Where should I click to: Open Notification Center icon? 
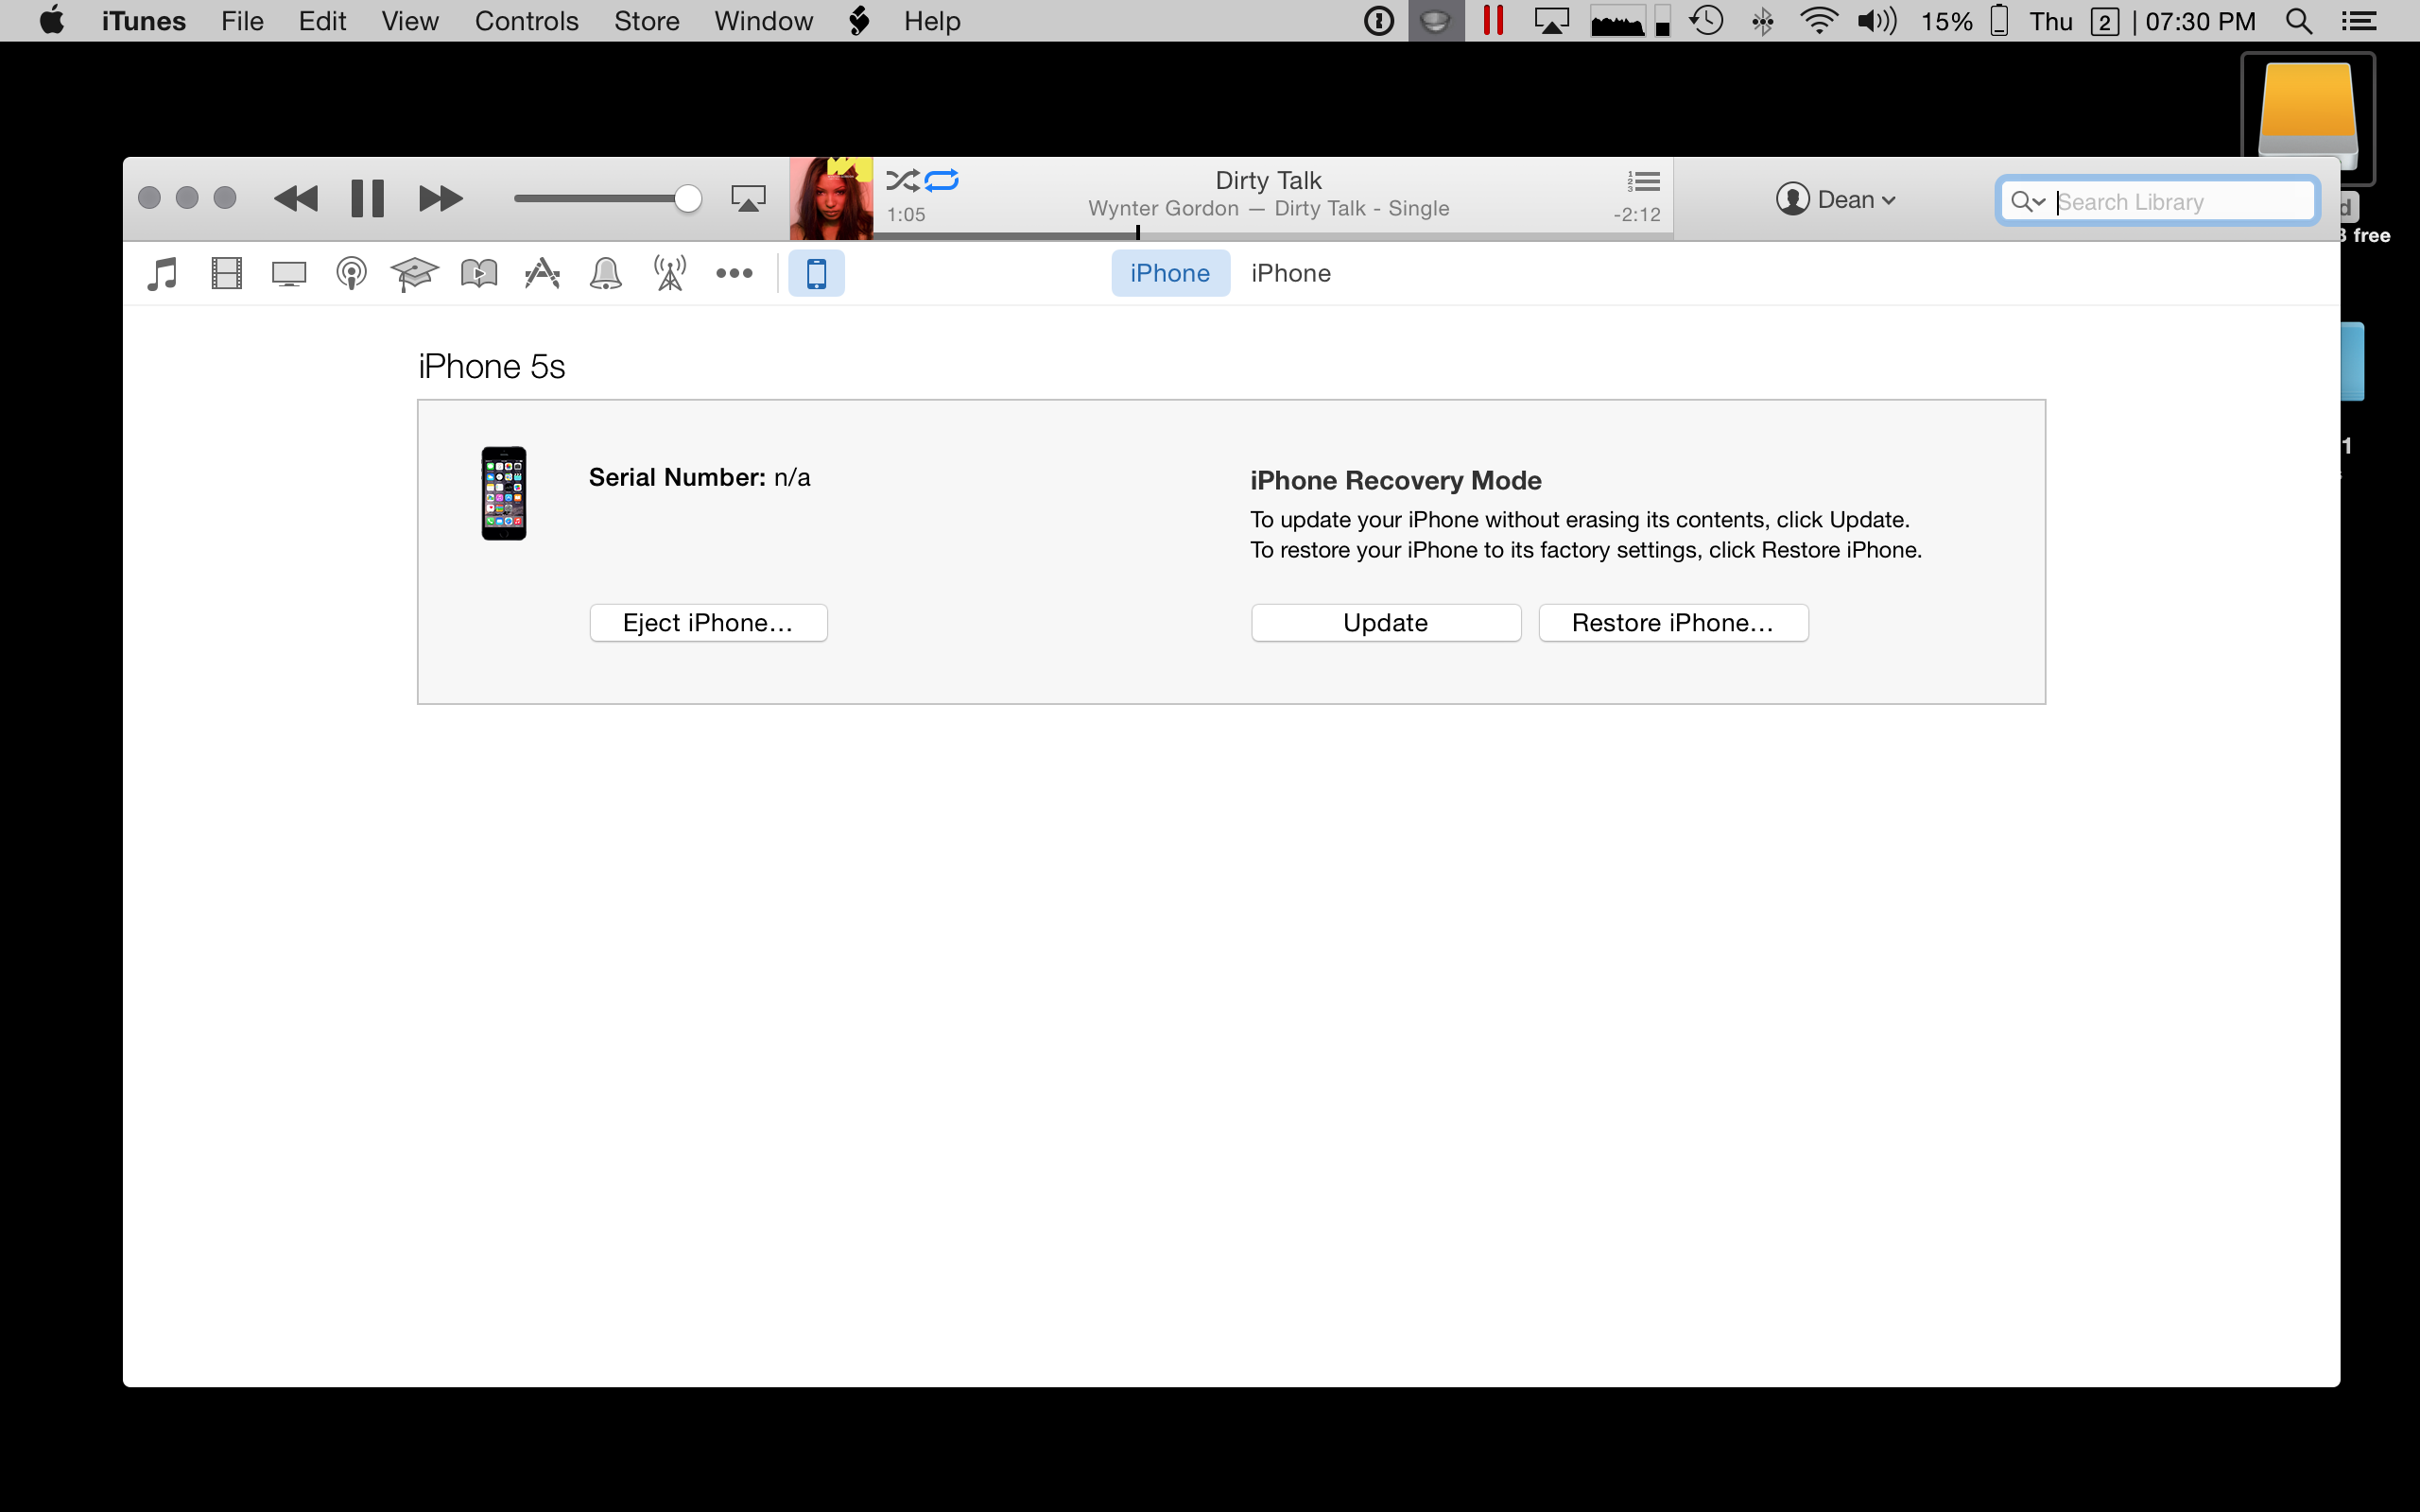pos(2359,21)
